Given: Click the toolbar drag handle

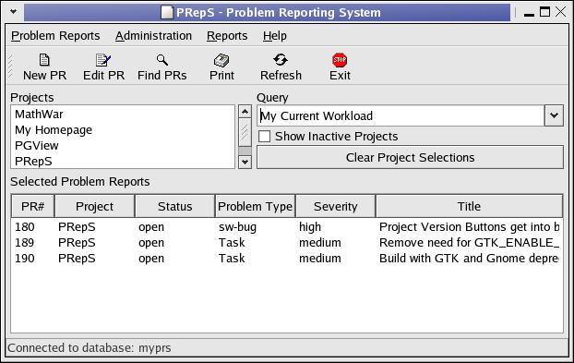Looking at the screenshot, I should (x=10, y=67).
